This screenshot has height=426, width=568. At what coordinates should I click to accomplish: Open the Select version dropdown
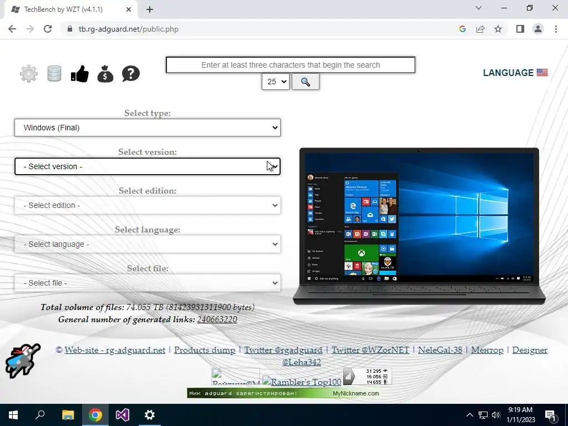click(x=148, y=166)
